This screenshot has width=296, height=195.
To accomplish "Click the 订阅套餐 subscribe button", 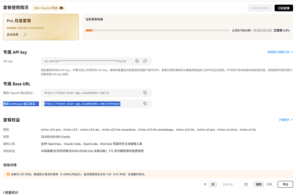I will (284, 8).
